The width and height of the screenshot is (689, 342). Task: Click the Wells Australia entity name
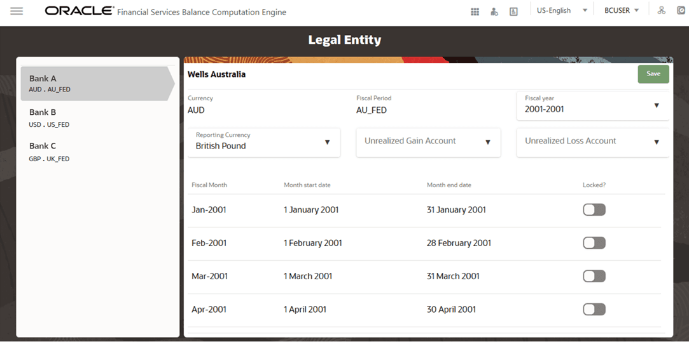(217, 74)
